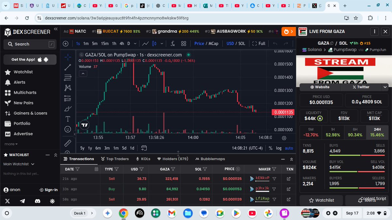This screenshot has height=220, width=392.
Task: Open YouTube from the taskbar shelf
Action: point(252,213)
